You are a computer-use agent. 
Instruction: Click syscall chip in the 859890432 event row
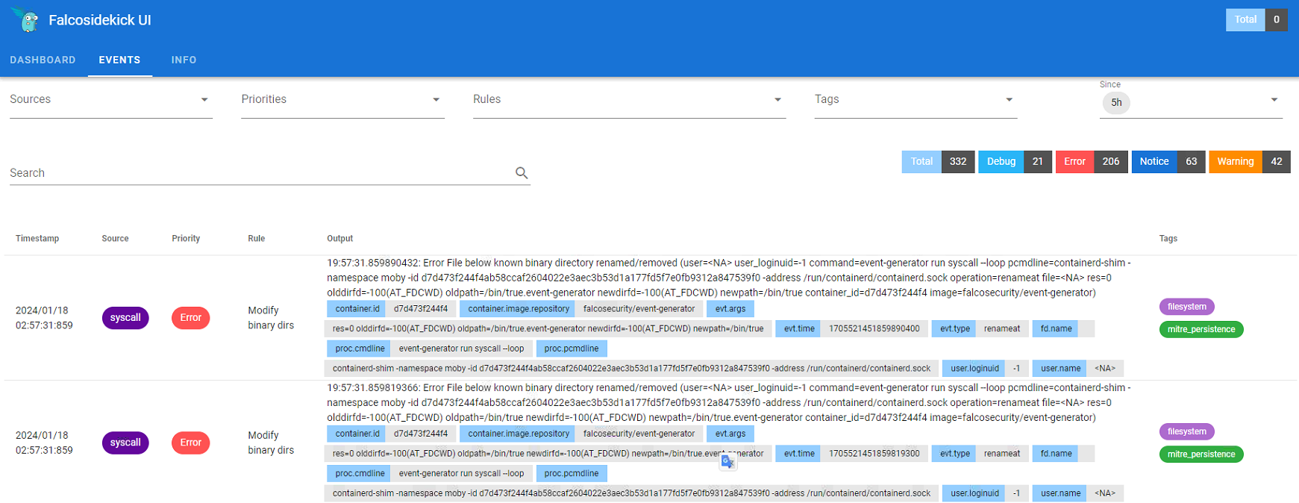tap(125, 318)
